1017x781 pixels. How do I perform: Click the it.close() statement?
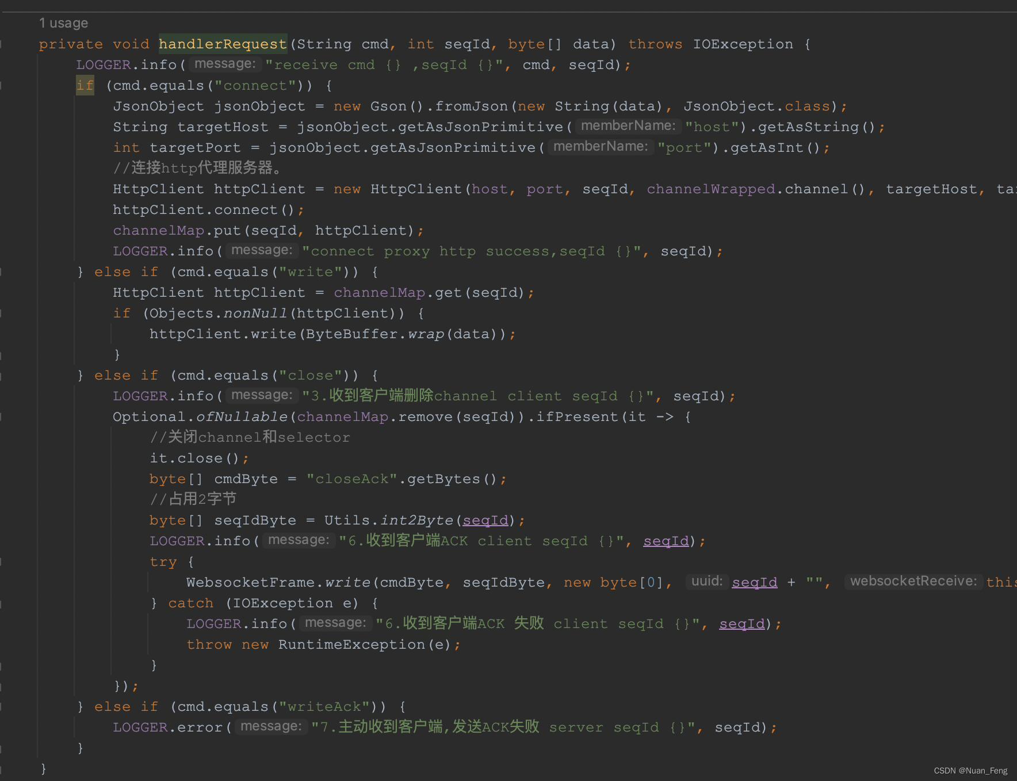point(199,458)
